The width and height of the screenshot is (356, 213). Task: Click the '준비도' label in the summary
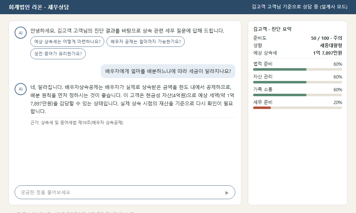point(260,38)
